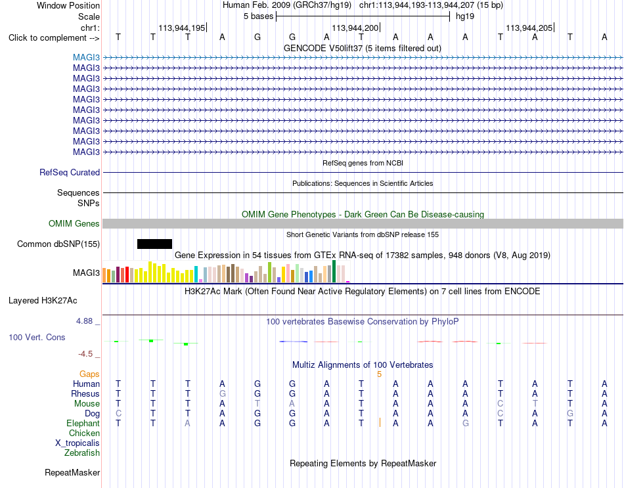The width and height of the screenshot is (624, 488).
Task: Click the "H3K27Ac Mark" ENCODE track title
Action: 363,292
